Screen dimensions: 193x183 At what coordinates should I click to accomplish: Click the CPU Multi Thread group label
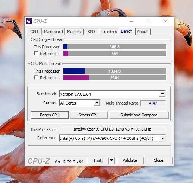coord(46,64)
